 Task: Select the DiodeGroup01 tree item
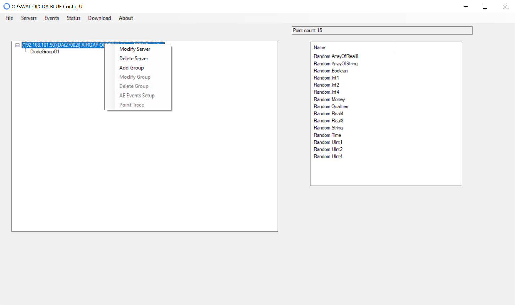[45, 52]
